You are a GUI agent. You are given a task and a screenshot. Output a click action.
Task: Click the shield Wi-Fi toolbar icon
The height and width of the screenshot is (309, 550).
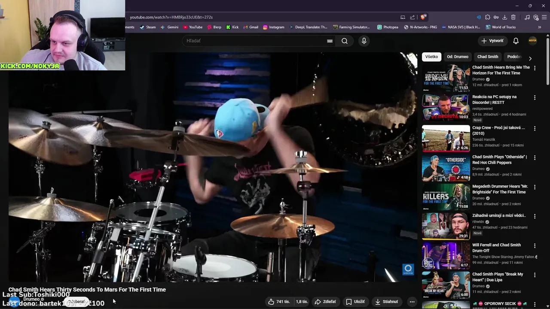tap(536, 17)
